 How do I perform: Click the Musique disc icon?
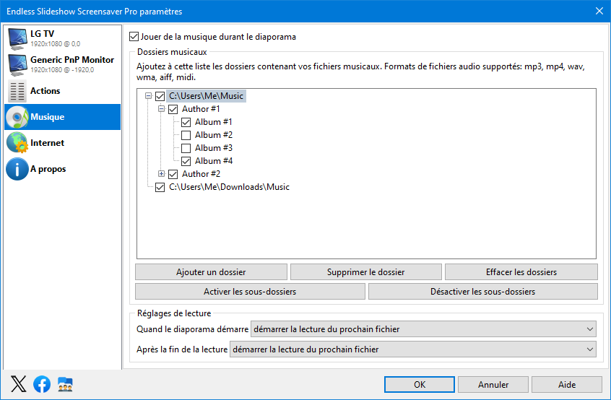pos(17,117)
